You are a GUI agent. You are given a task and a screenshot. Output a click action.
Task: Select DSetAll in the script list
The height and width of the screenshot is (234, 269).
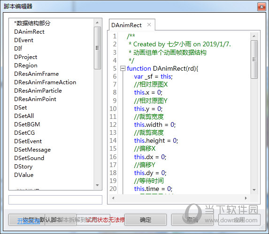(24, 116)
